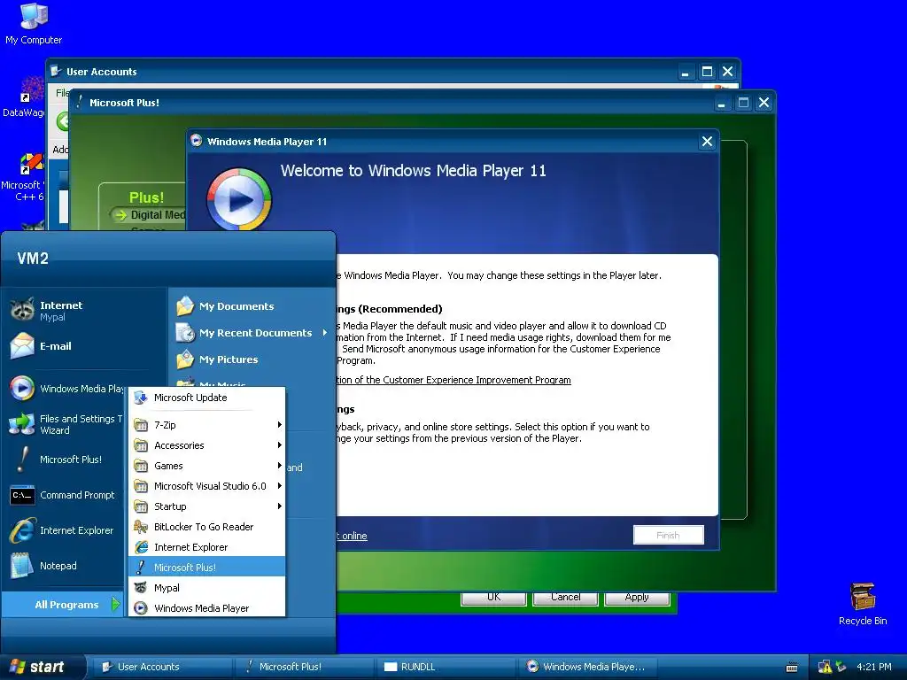Click the Startup folder icon
This screenshot has height=680, width=907.
click(141, 506)
